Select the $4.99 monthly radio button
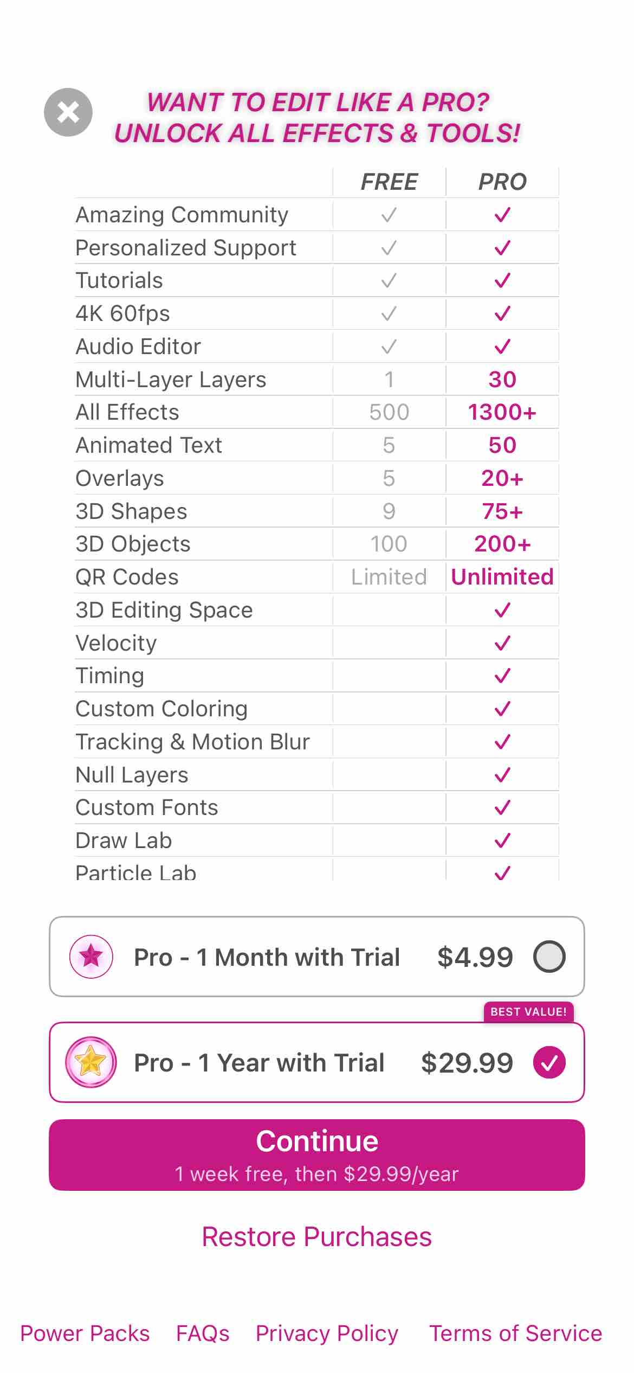This screenshot has height=1373, width=634. click(549, 957)
